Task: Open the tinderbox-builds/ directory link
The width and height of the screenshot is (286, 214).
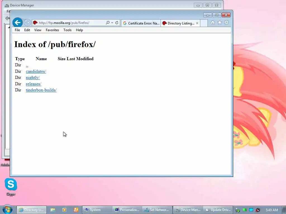Action: [x=41, y=90]
